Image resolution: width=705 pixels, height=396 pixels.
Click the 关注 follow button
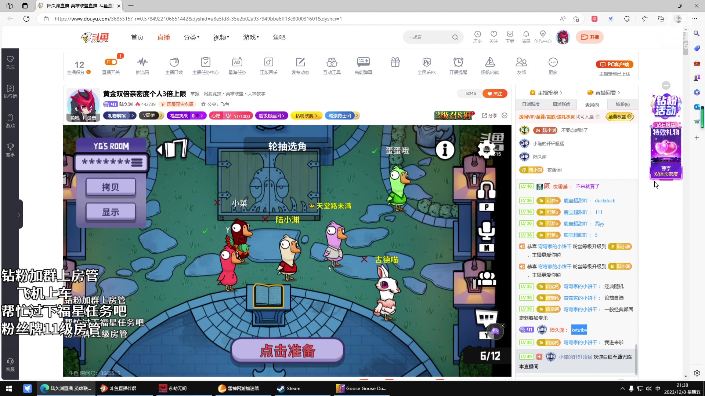point(495,93)
